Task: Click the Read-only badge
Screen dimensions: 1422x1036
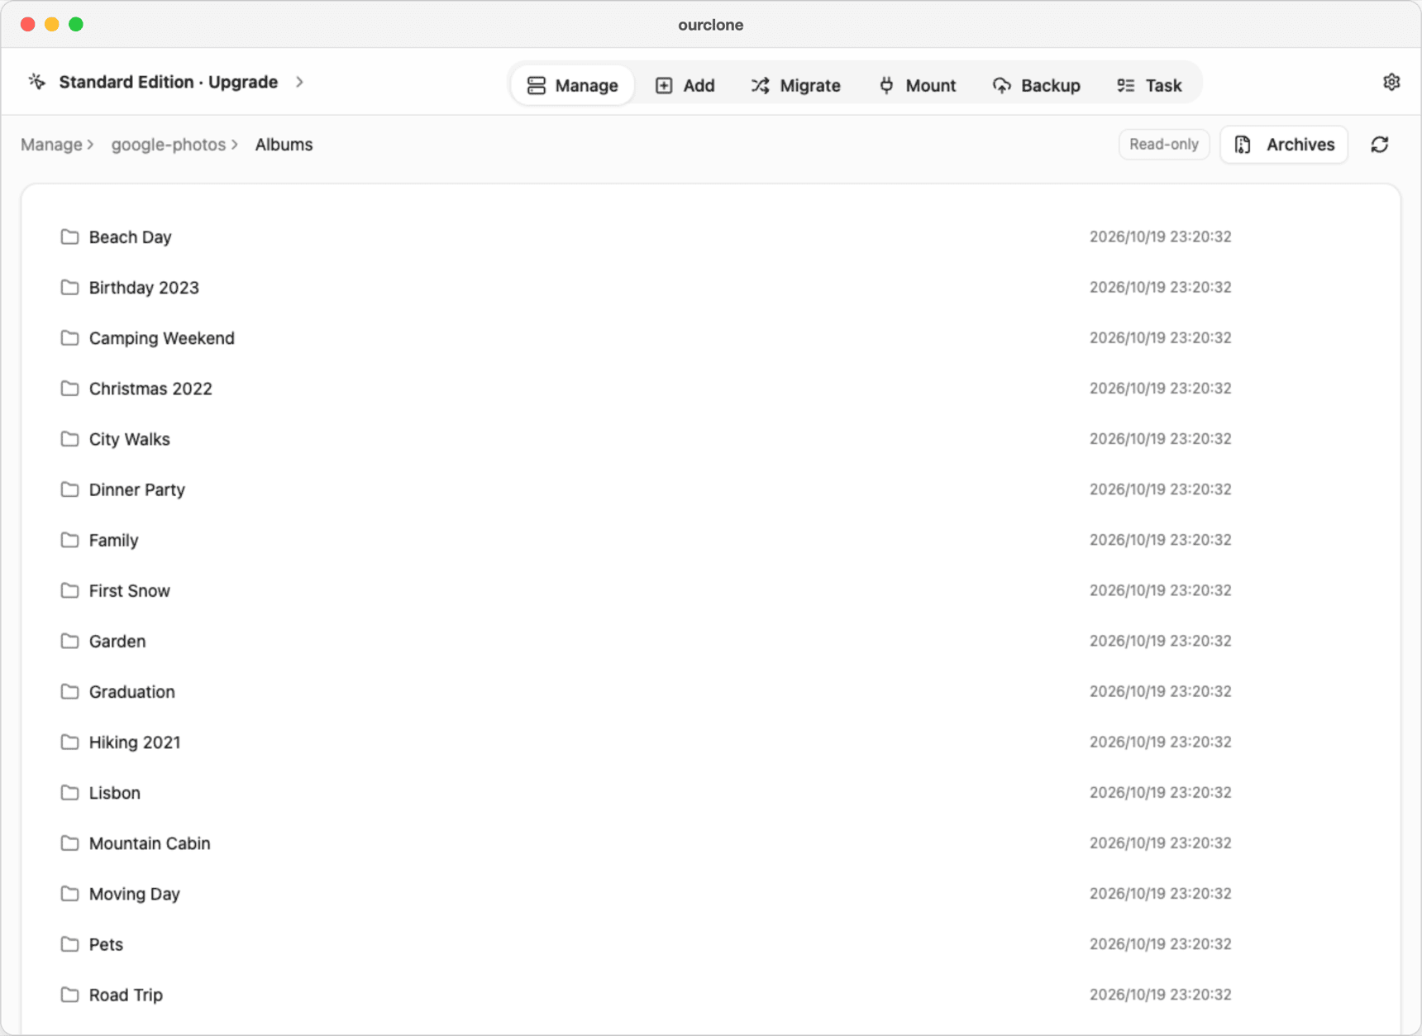Action: point(1163,144)
